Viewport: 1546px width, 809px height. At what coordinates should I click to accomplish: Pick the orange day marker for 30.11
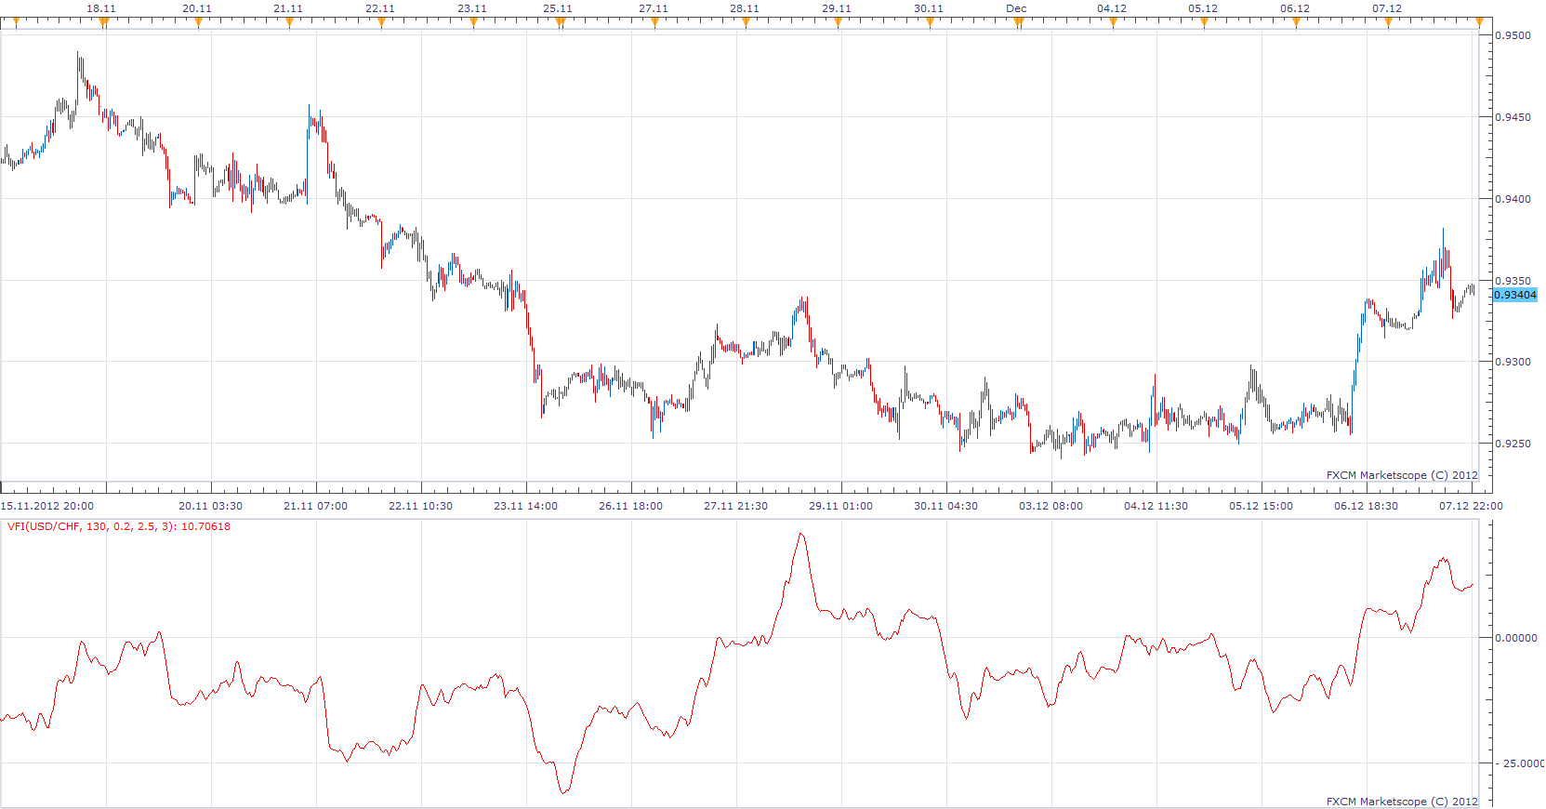(930, 22)
